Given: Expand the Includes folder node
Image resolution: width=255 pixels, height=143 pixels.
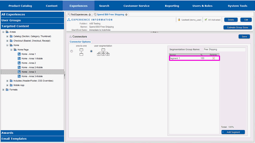Looking at the screenshot, I should click(x=7, y=81).
